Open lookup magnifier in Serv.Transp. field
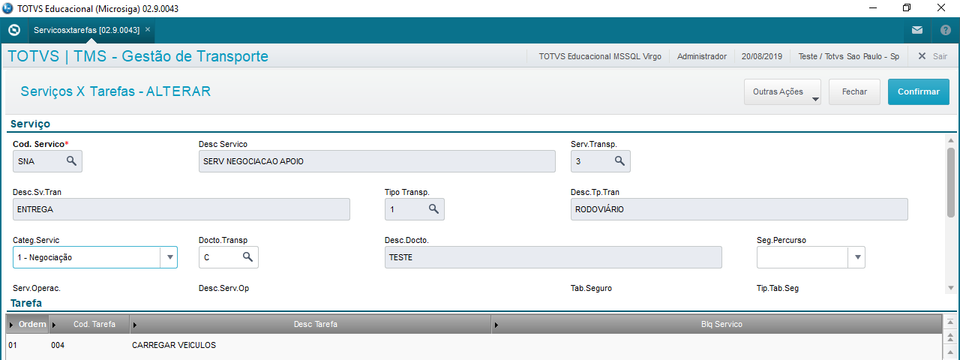 pos(619,161)
